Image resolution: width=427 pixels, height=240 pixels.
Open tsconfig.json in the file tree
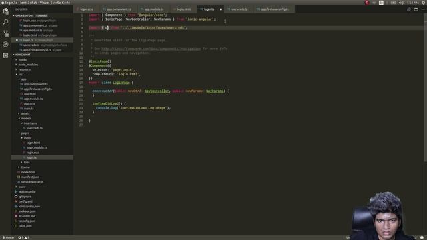(27, 221)
